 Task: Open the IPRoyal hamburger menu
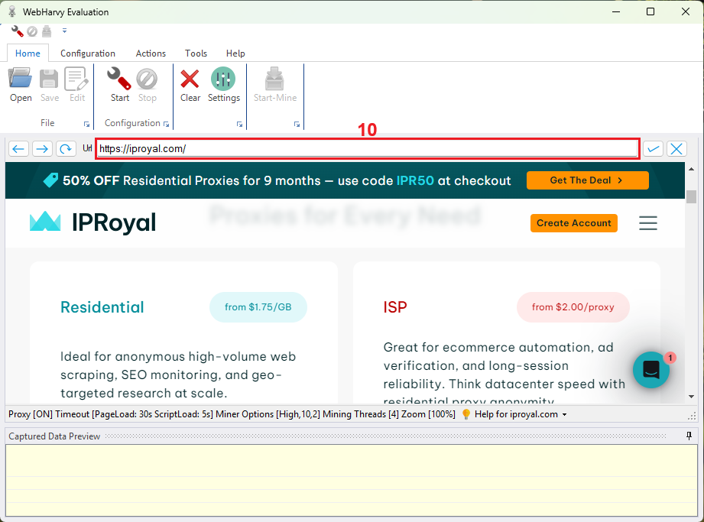tap(648, 223)
